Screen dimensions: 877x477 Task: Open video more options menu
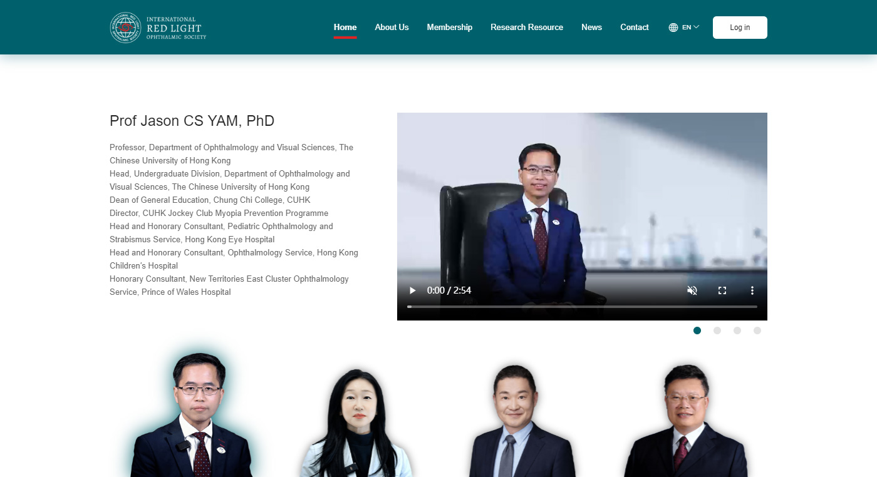click(x=752, y=290)
